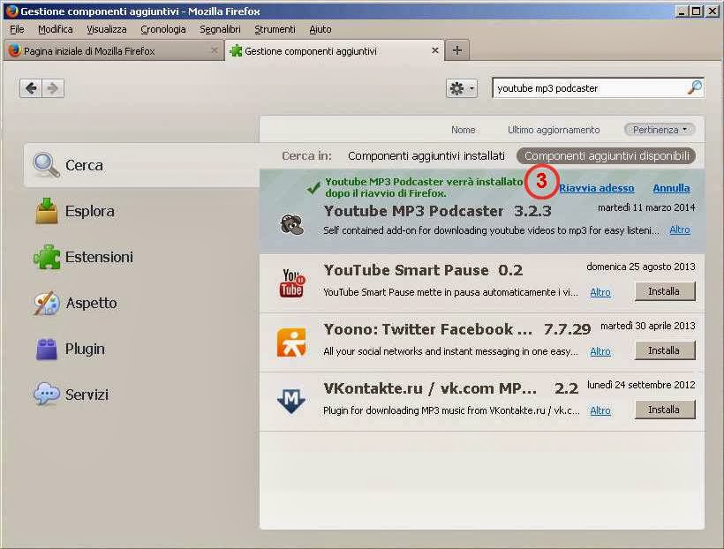724x549 pixels.
Task: Open the Plugin category
Action: click(70, 349)
